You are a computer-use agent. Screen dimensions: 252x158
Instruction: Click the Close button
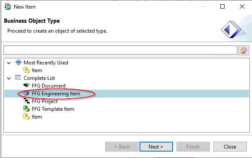pyautogui.click(x=230, y=146)
